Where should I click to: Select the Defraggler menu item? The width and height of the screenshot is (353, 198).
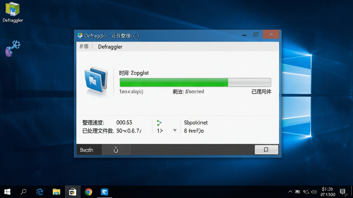[110, 47]
